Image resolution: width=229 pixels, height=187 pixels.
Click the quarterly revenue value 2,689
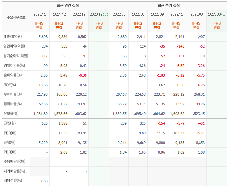(x=122, y=37)
